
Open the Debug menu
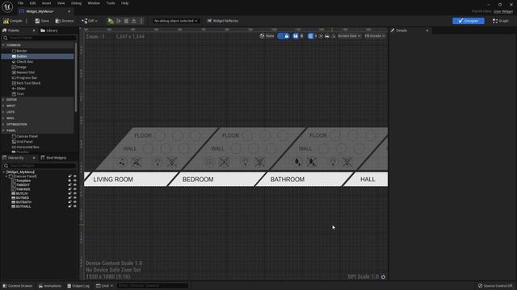[76, 3]
